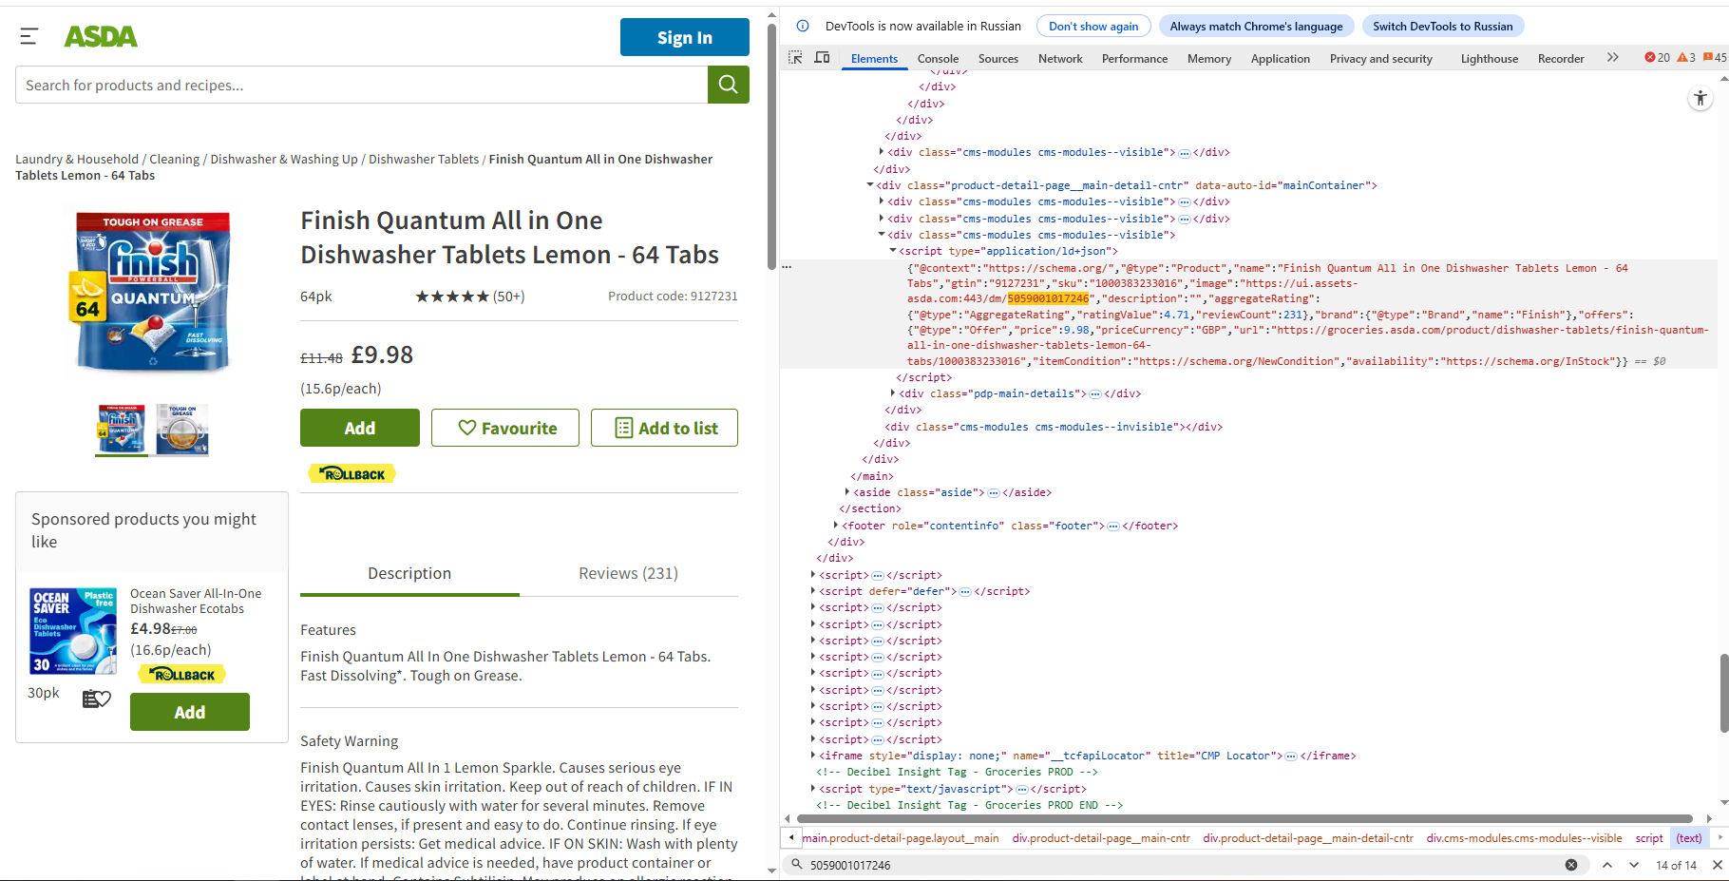
Task: Open Privacy and security tab
Action: pyautogui.click(x=1381, y=59)
